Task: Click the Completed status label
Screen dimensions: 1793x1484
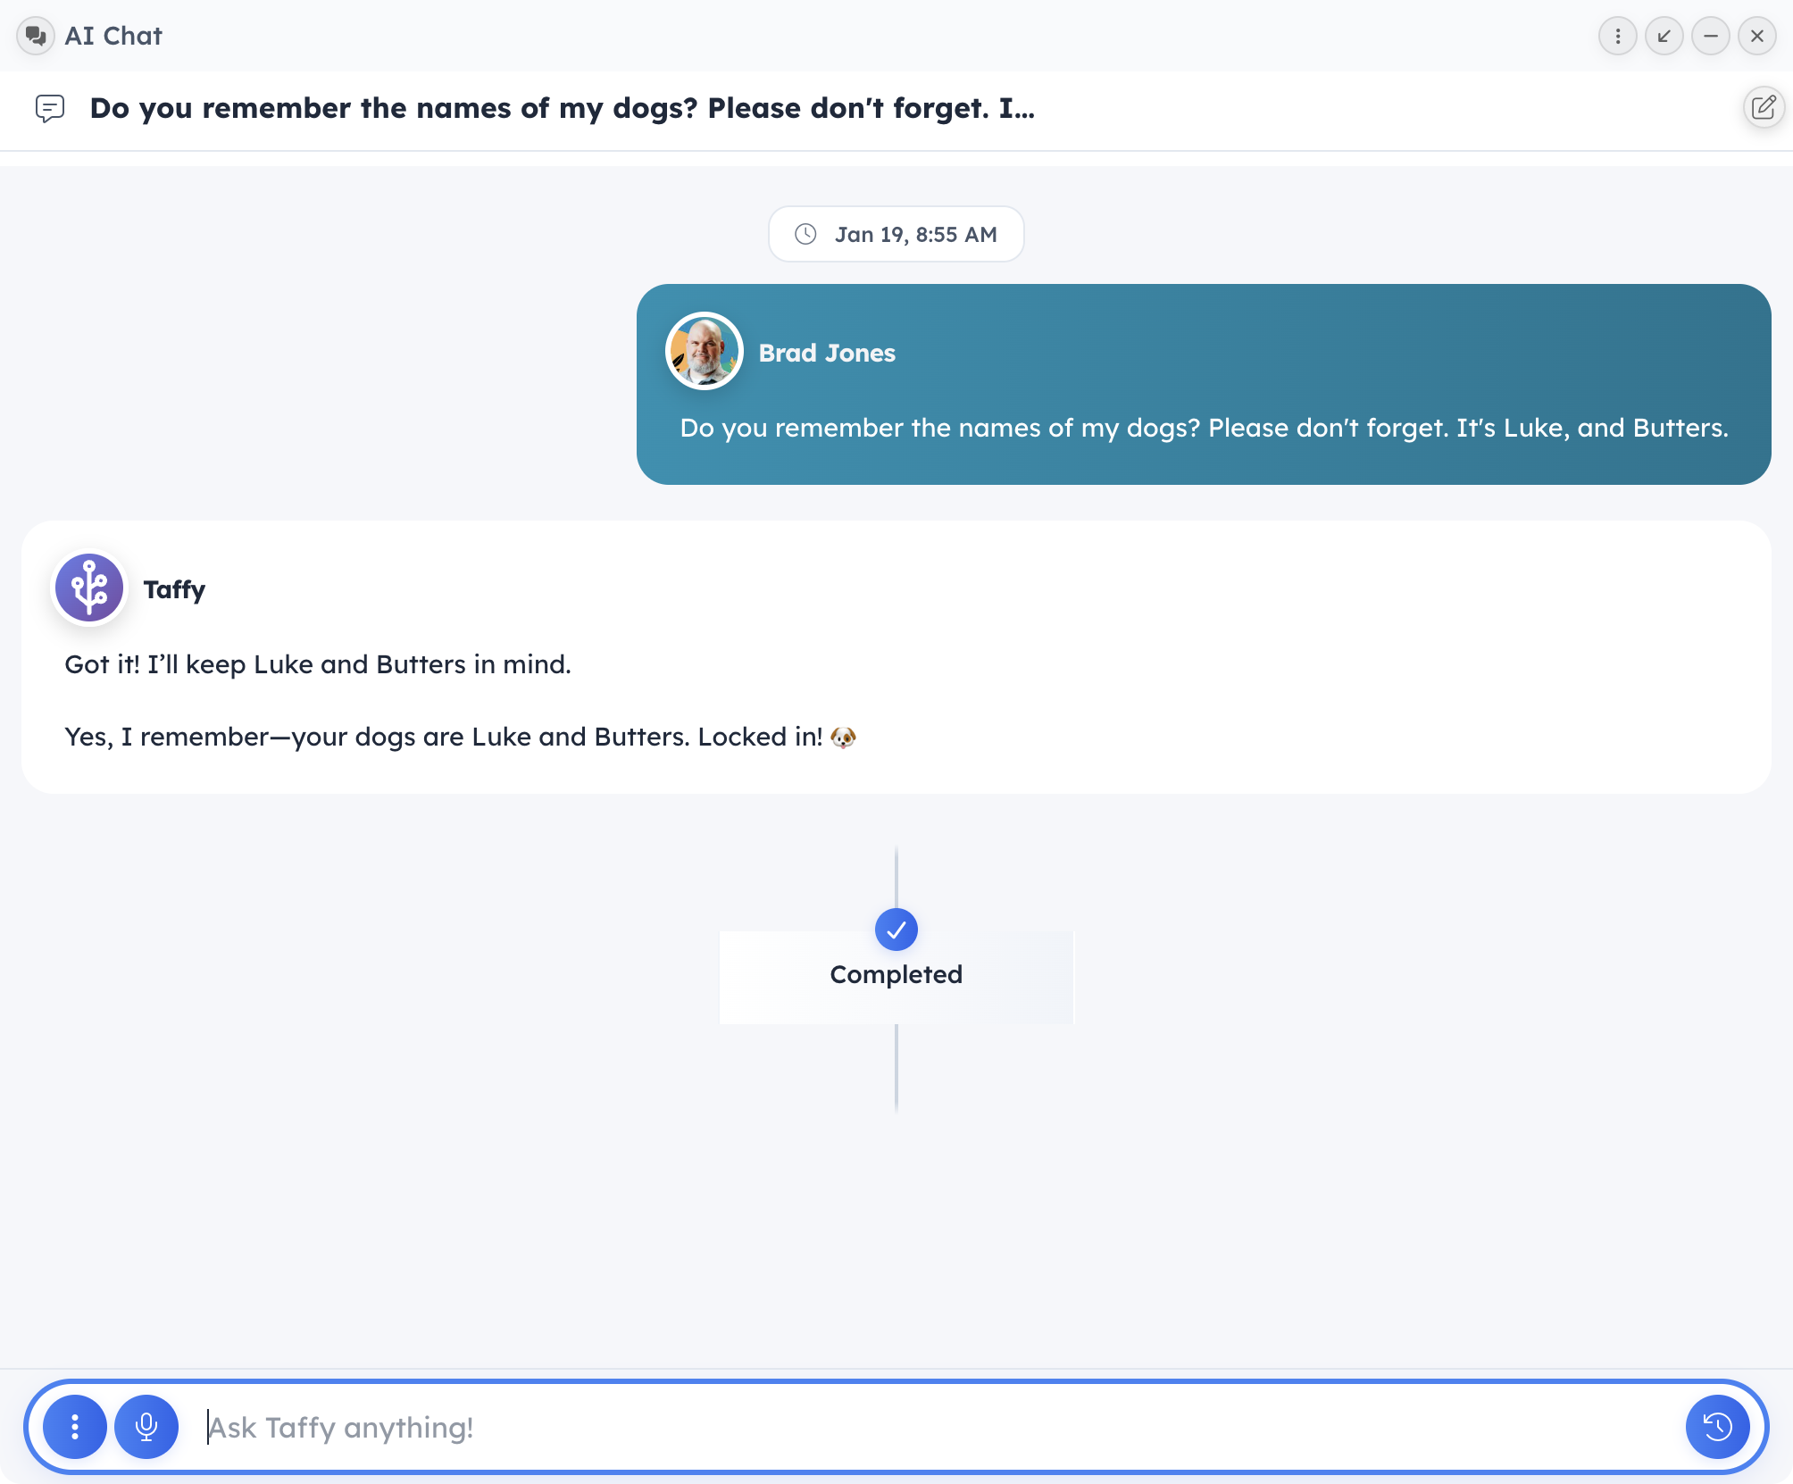Action: 896,974
